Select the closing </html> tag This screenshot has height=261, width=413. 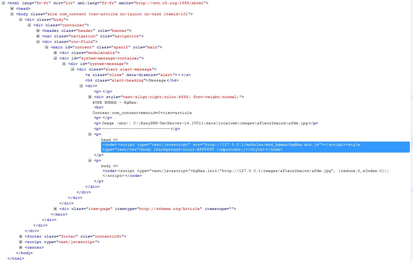pyautogui.click(x=16, y=258)
